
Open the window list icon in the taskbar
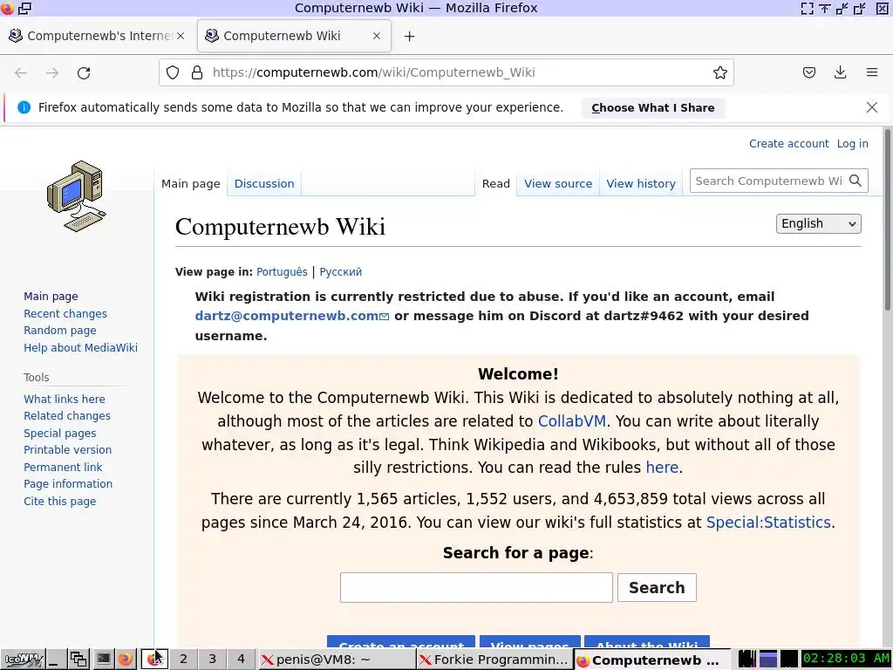point(78,660)
